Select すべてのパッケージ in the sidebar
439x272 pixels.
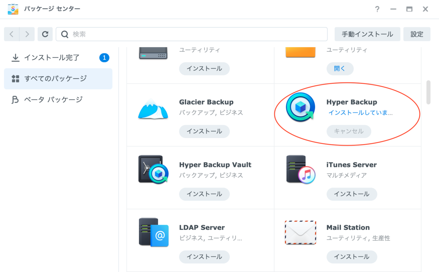point(55,78)
